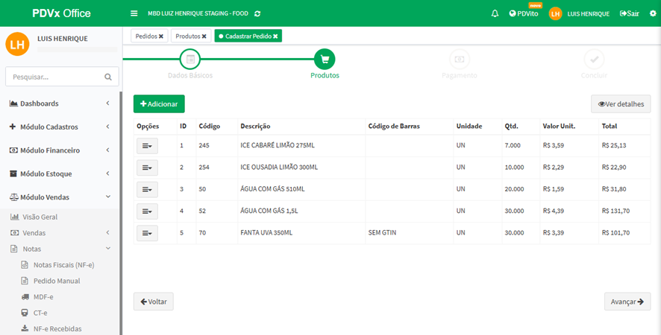
Task: Click the hamburger menu icon in header
Action: click(x=134, y=13)
